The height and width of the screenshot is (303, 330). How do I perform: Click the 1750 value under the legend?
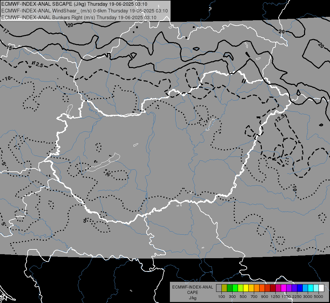[286, 297]
